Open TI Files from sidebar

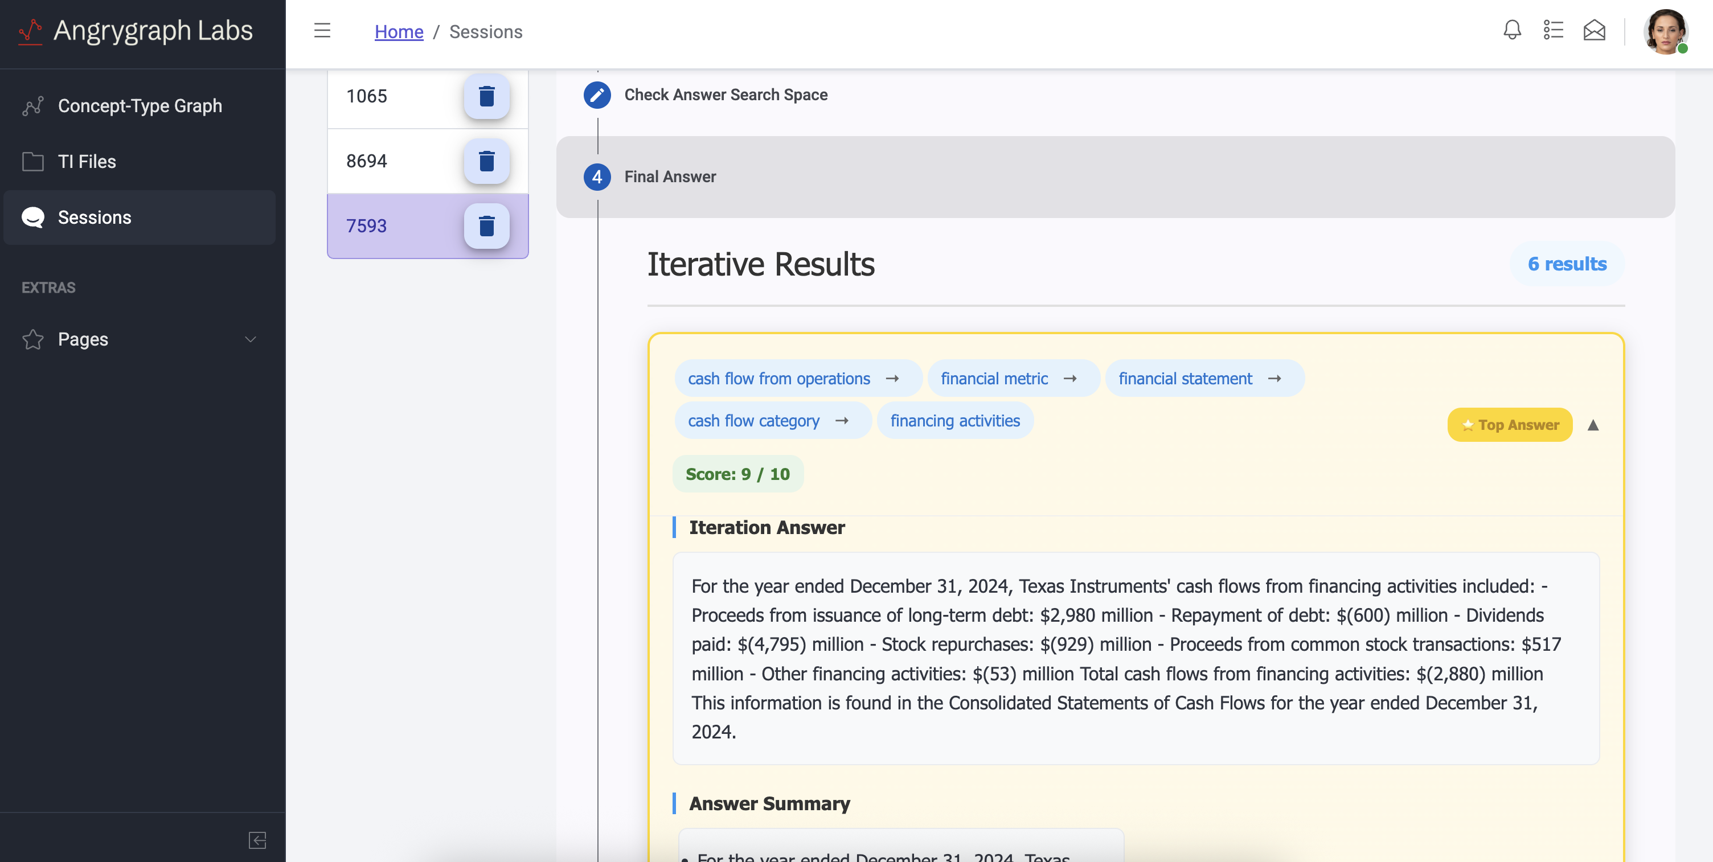pyautogui.click(x=140, y=162)
